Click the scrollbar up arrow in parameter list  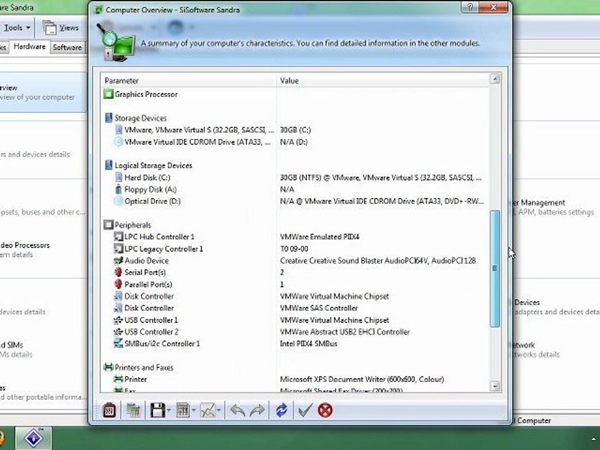(x=495, y=79)
